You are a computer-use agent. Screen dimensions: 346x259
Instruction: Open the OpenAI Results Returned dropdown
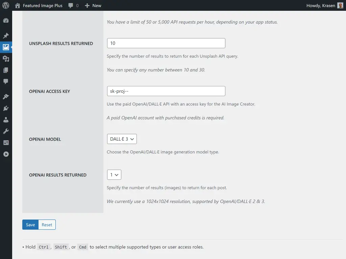tap(114, 175)
